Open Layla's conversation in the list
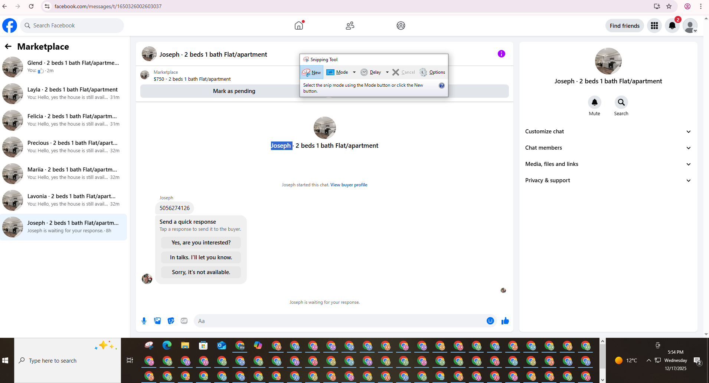709x383 pixels. click(63, 93)
